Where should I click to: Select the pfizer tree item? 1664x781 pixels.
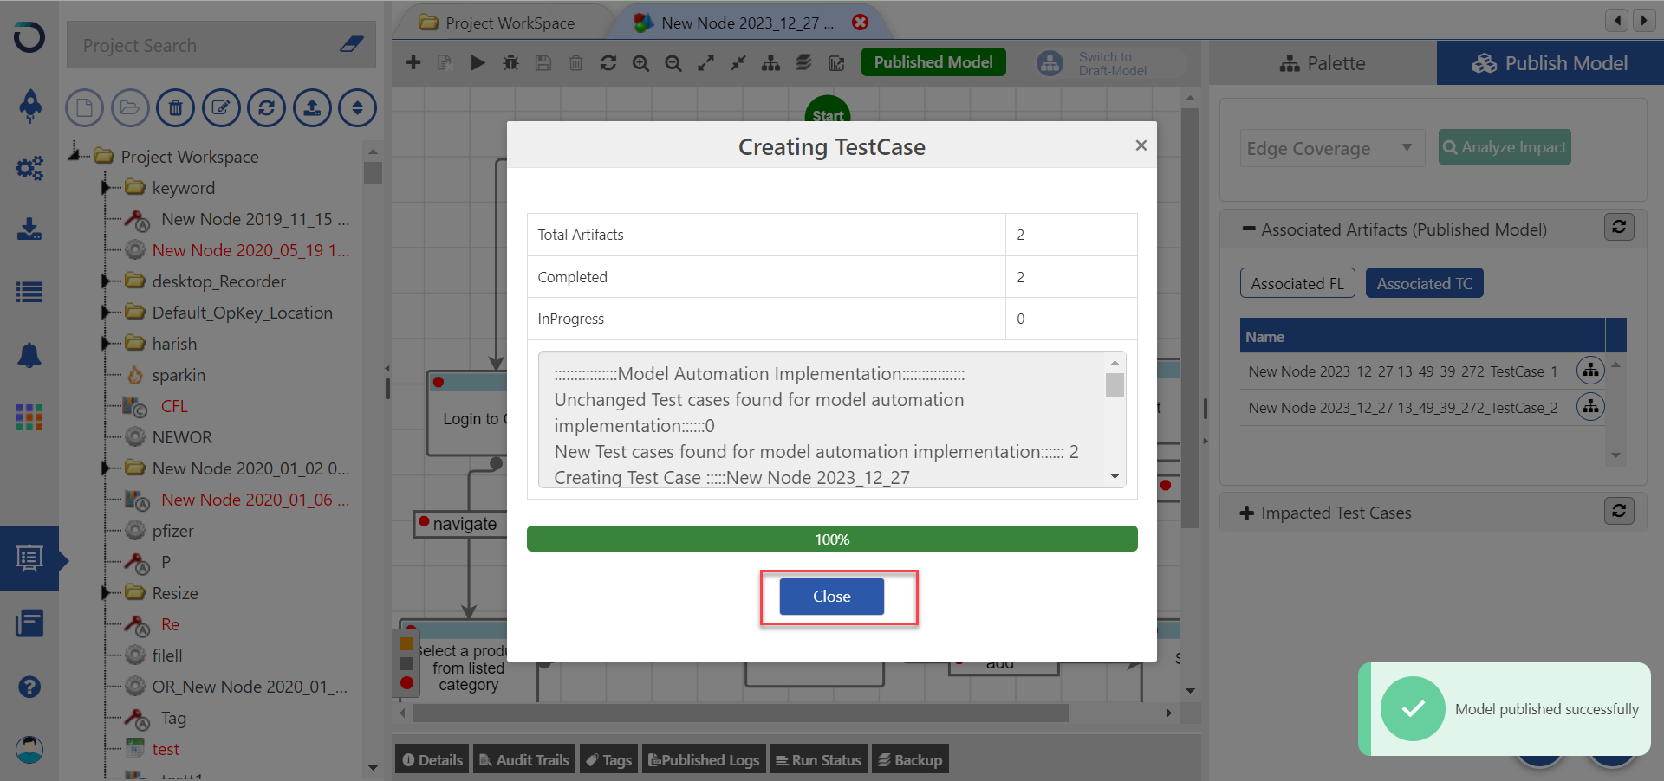[172, 531]
